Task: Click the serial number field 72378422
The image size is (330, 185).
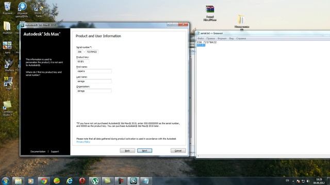Action: pos(92,52)
